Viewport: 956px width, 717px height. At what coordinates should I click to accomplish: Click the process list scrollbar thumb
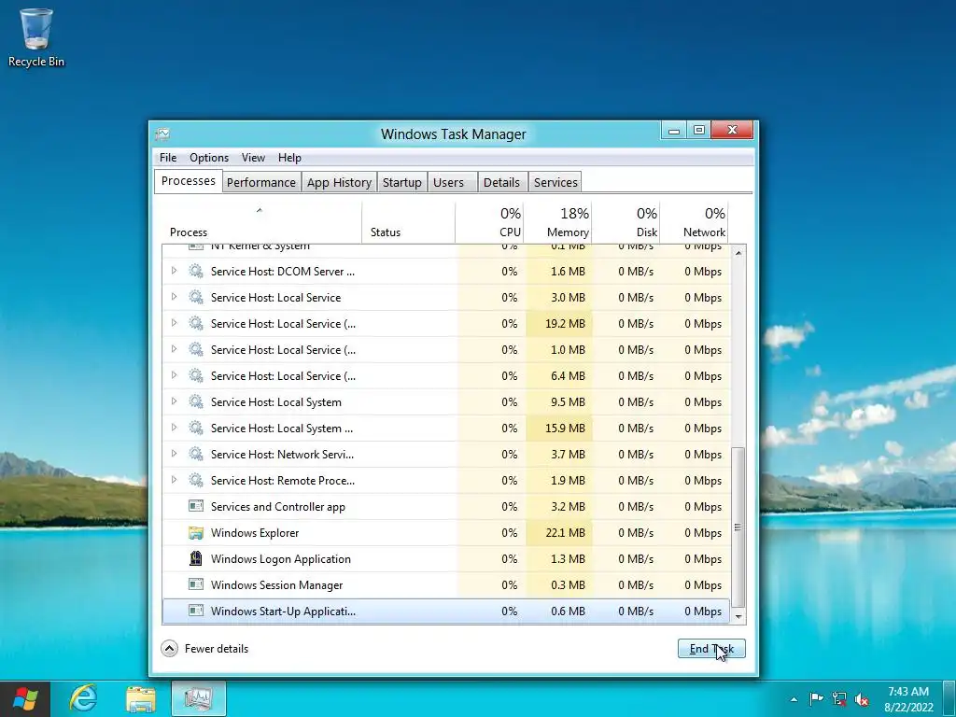[738, 527]
